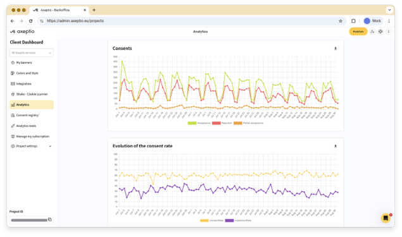Open the chat widget button

[x=386, y=218]
